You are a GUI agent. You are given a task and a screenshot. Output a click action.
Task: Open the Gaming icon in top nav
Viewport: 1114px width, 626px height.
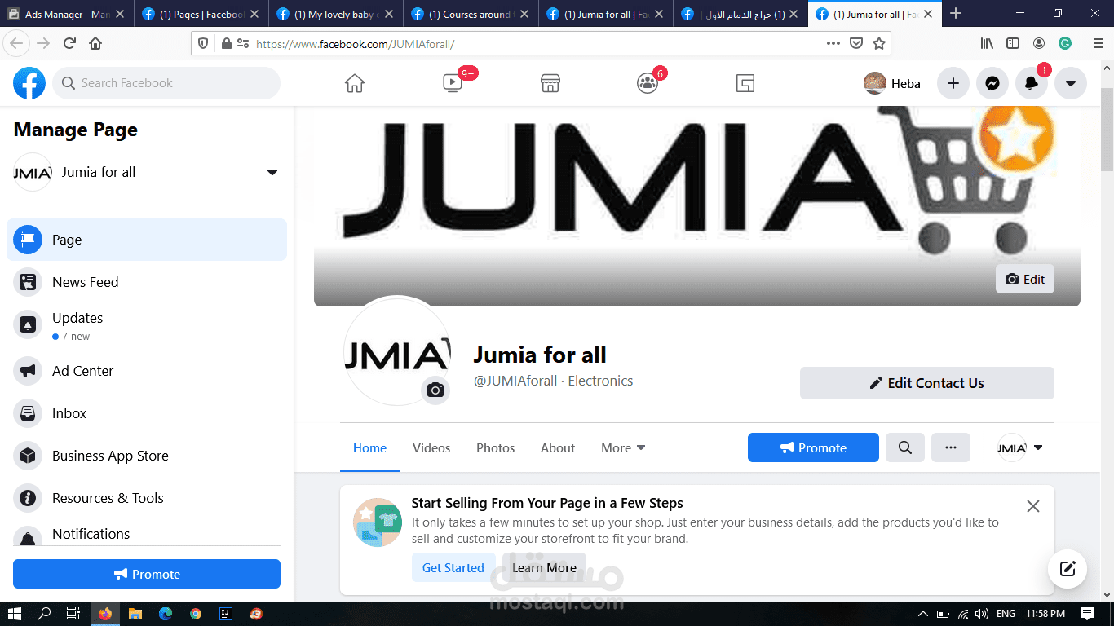point(745,83)
